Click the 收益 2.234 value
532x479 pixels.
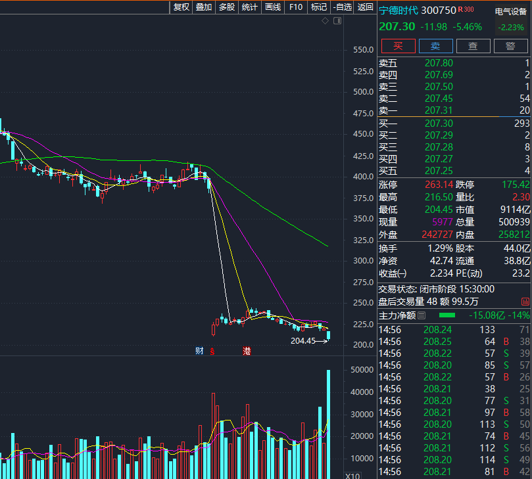[441, 273]
